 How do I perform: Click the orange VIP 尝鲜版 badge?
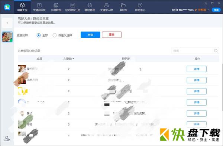[x=201, y=10]
